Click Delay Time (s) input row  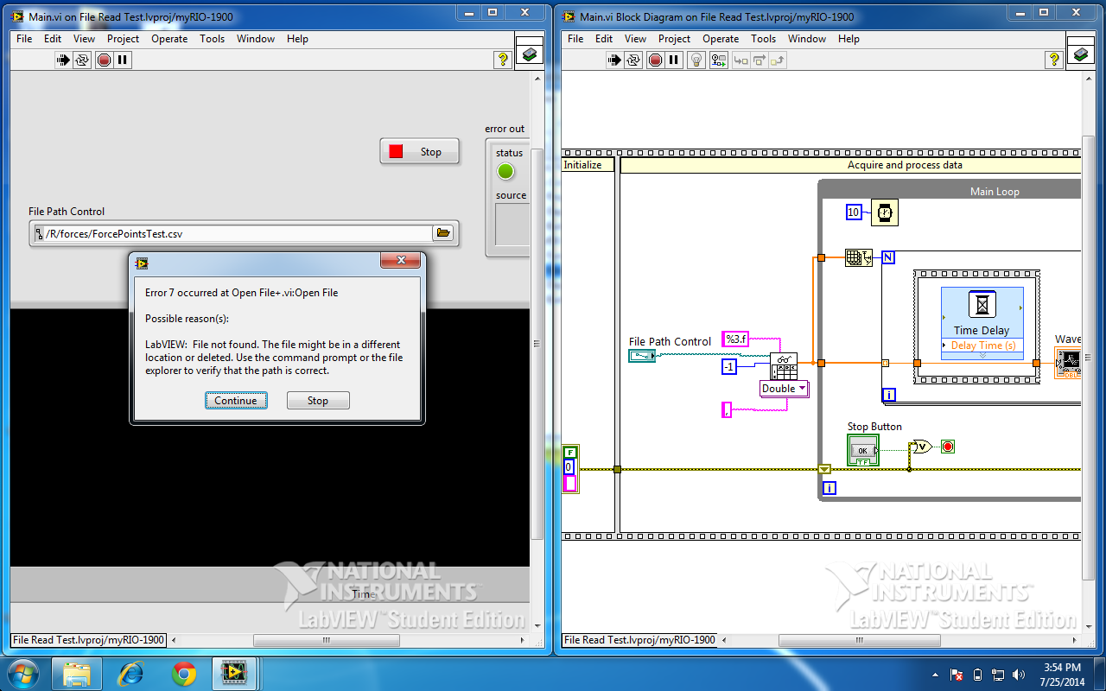pos(982,345)
